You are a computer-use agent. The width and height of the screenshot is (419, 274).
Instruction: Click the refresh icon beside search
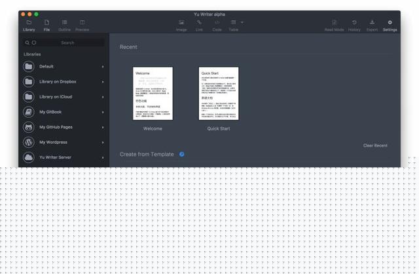point(34,43)
